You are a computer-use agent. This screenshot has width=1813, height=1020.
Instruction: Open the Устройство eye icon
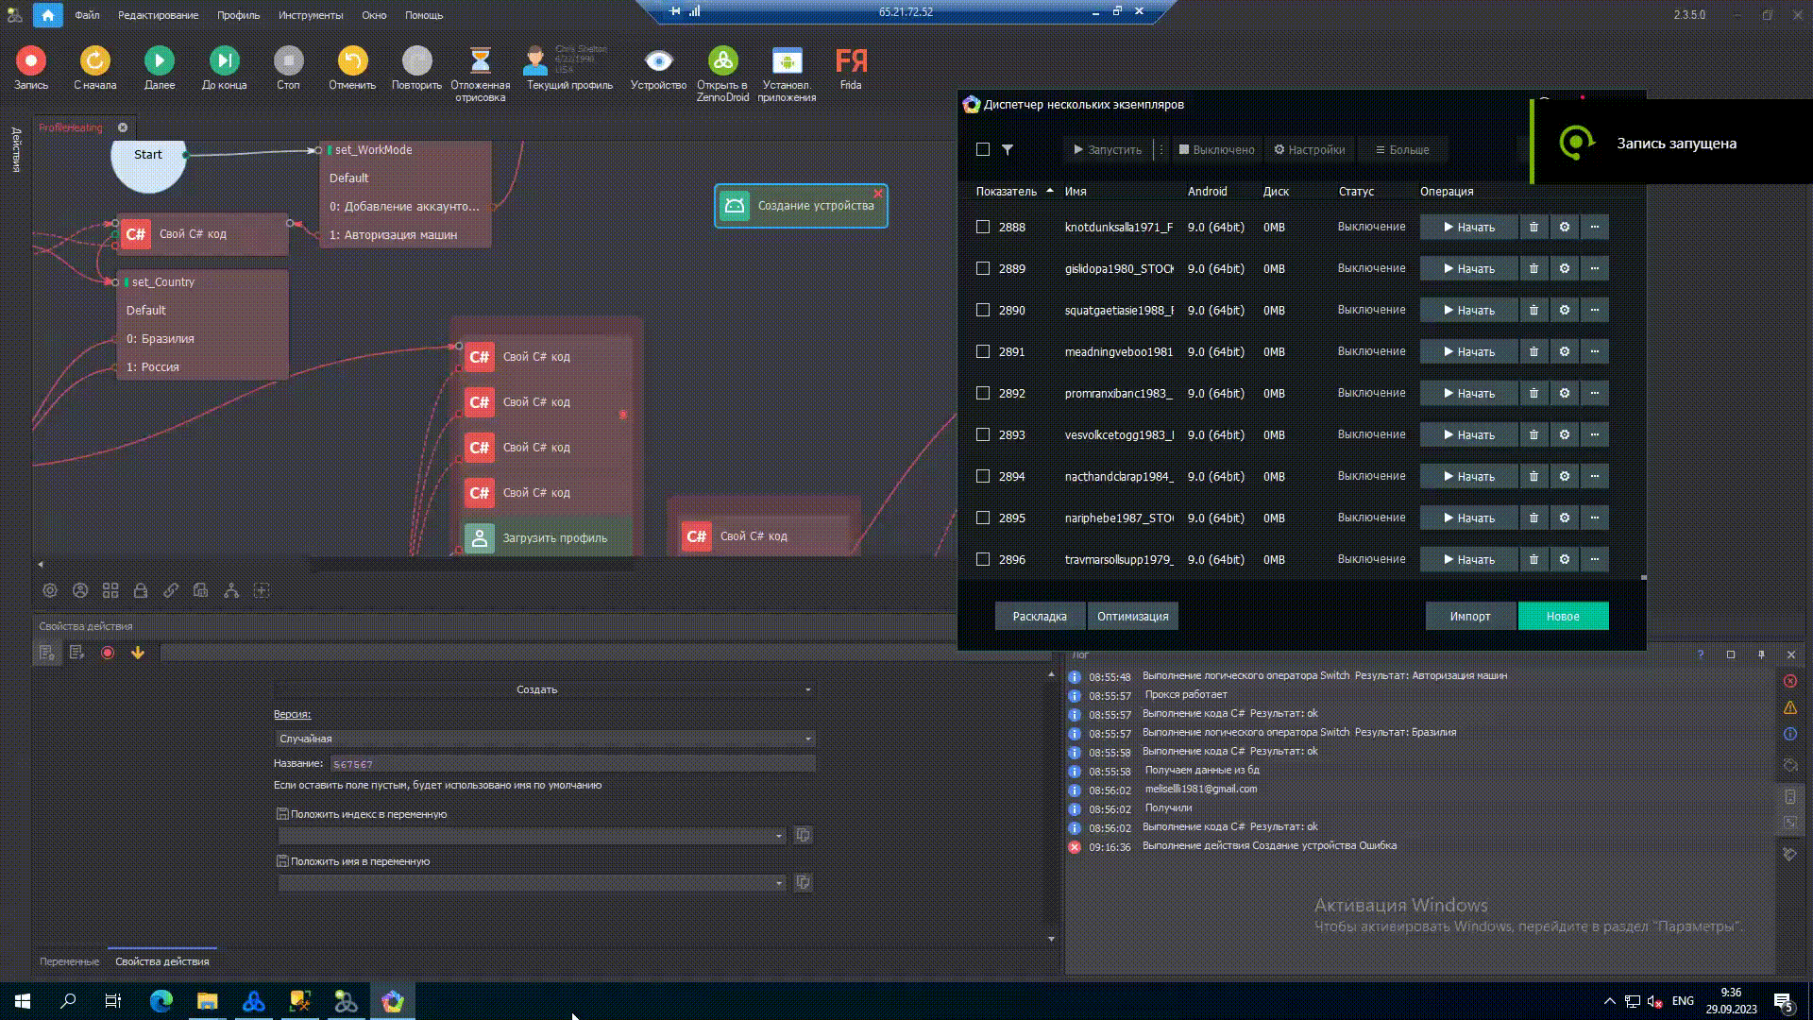[658, 61]
